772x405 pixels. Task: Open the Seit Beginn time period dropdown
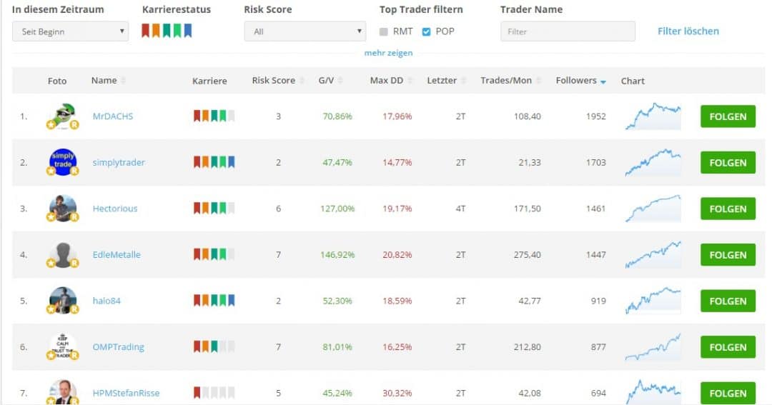70,31
